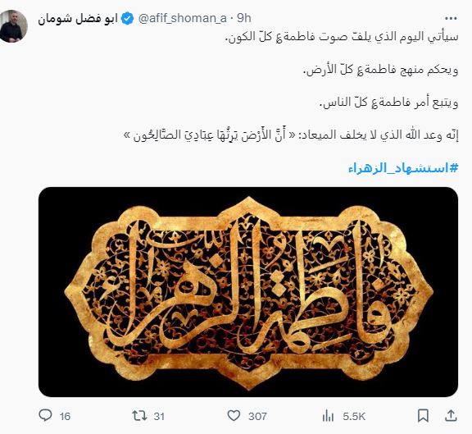This screenshot has height=434, width=472.
Task: Bookmark this tweet
Action: [x=423, y=416]
